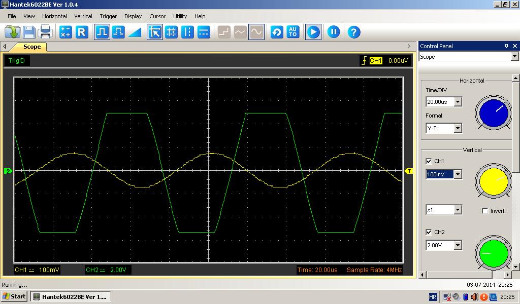The image size is (520, 304).
Task: Click the Print toolbar icon
Action: [x=45, y=32]
